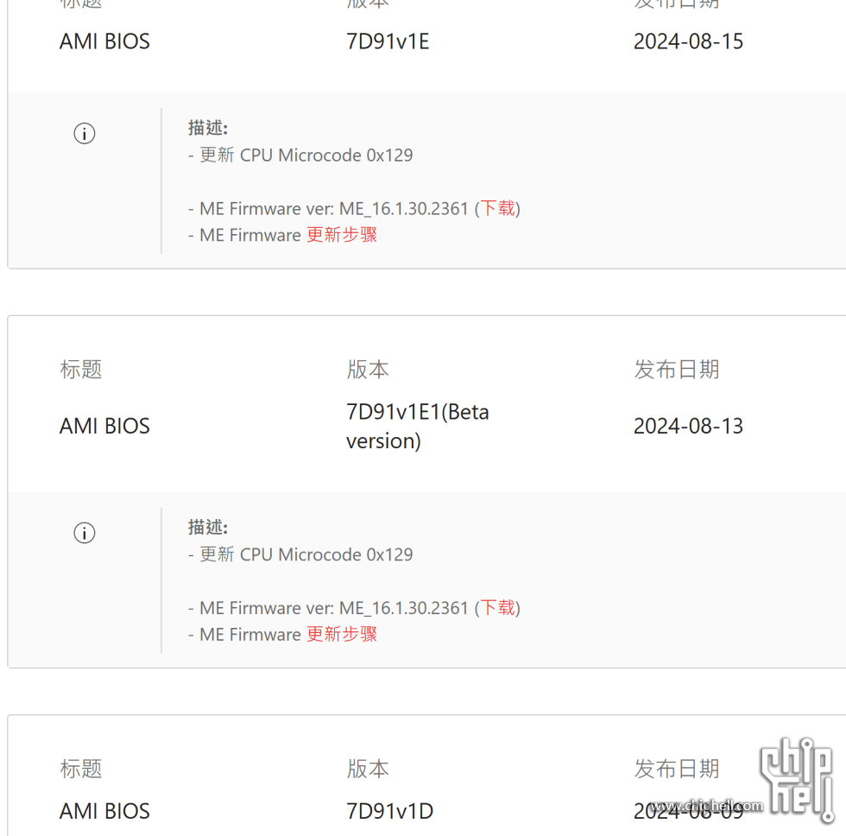Click AMI BIOS title in the Beta card

click(x=104, y=427)
